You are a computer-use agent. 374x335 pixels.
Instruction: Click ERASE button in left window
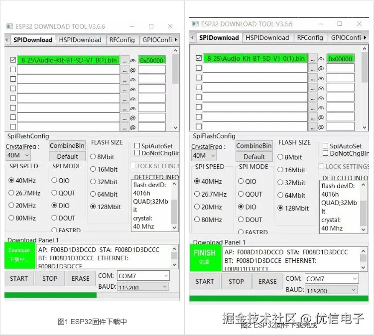click(x=80, y=278)
